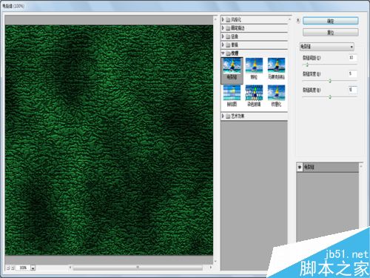Collapse the 纹理 (Texture) category triangle
Image resolution: width=370 pixels, height=278 pixels.
(223, 53)
